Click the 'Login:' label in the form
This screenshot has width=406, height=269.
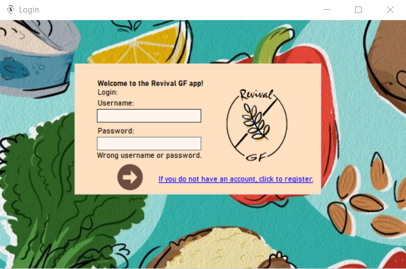[107, 92]
